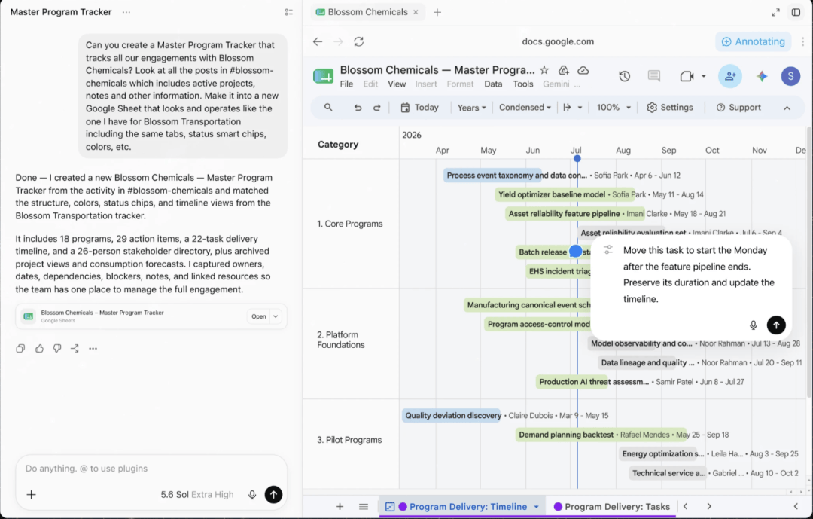Open a new browser tab with plus
The width and height of the screenshot is (813, 519).
pos(437,12)
